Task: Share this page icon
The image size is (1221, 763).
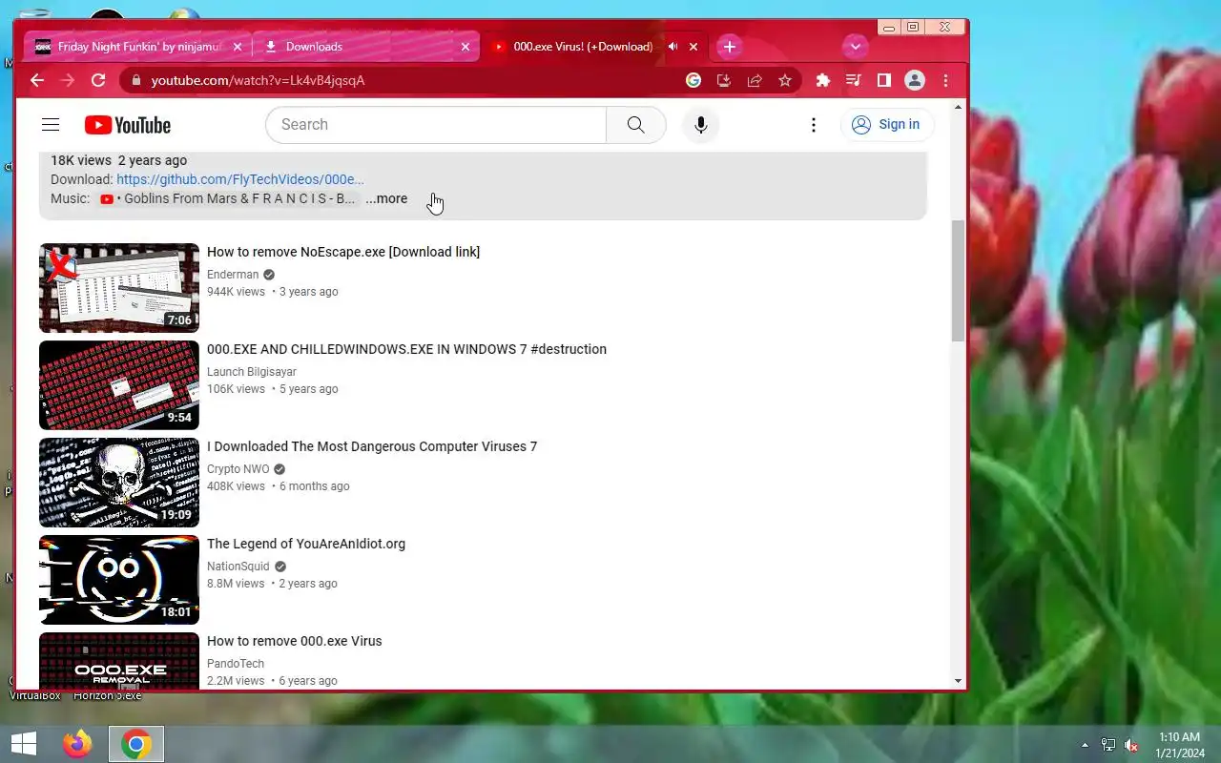Action: [755, 80]
